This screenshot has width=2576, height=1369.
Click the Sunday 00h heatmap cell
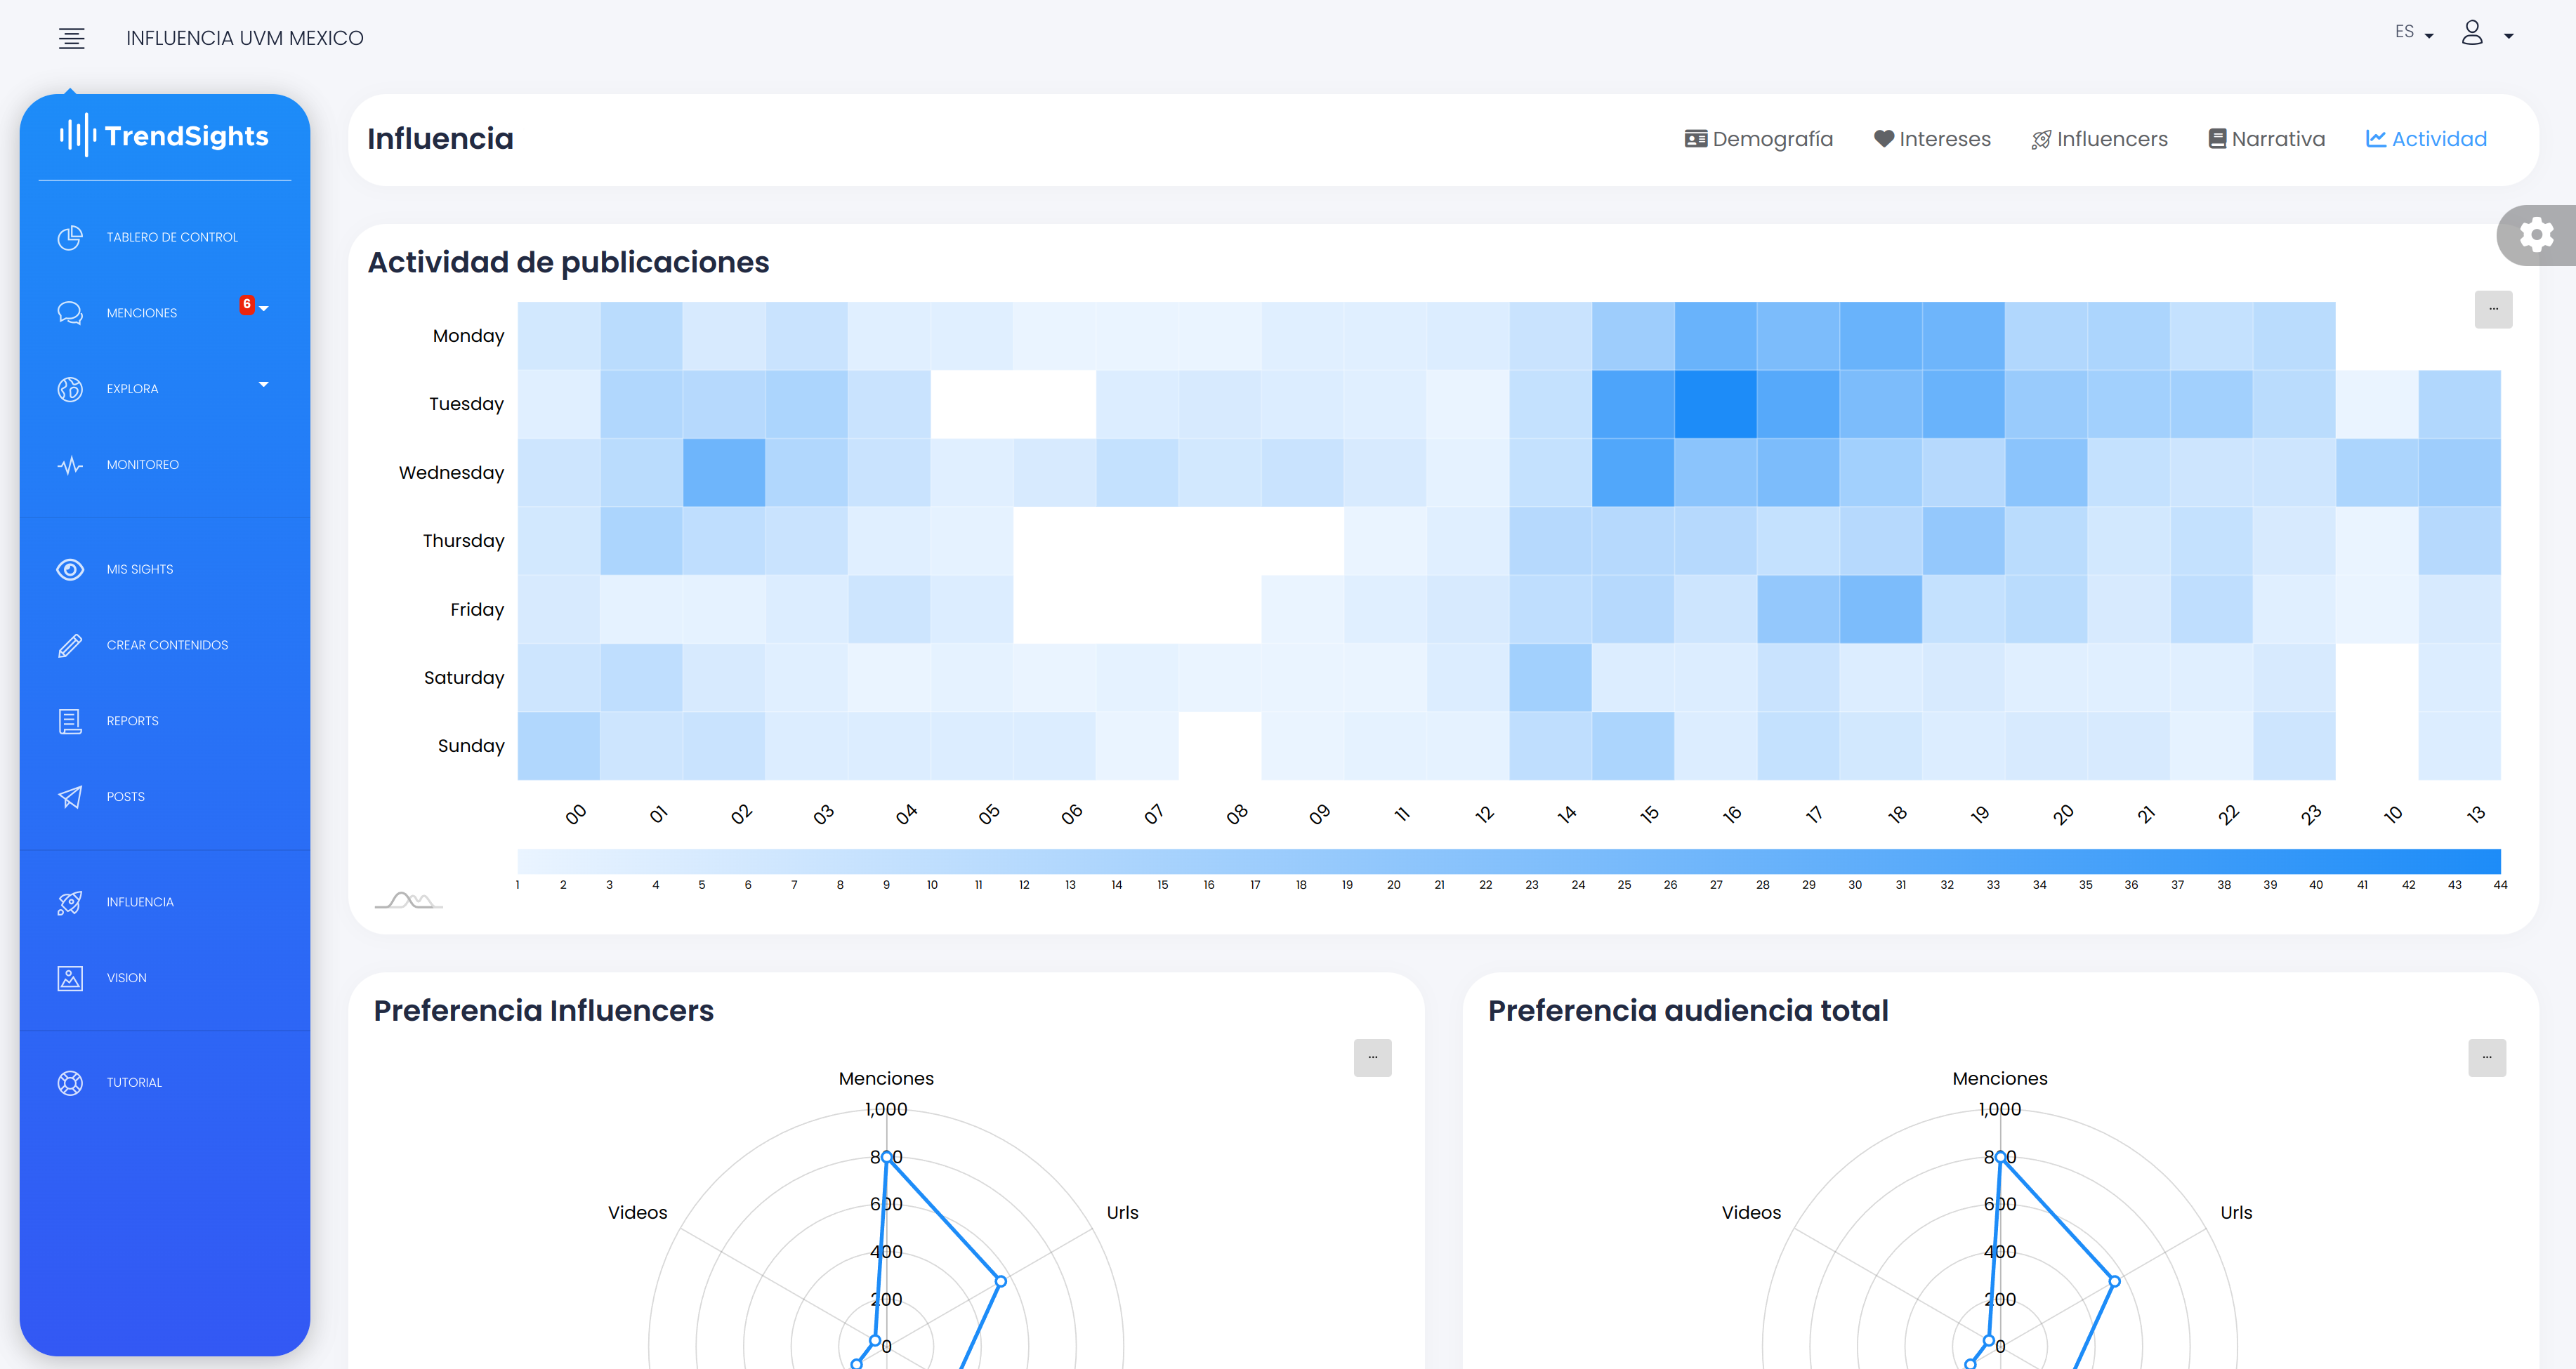[559, 746]
